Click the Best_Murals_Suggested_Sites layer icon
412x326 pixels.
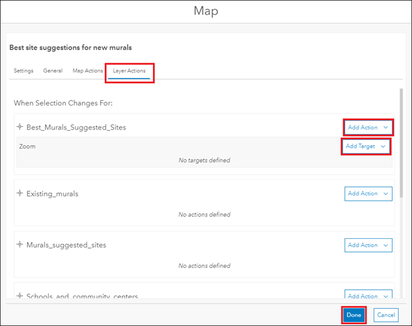pos(20,127)
